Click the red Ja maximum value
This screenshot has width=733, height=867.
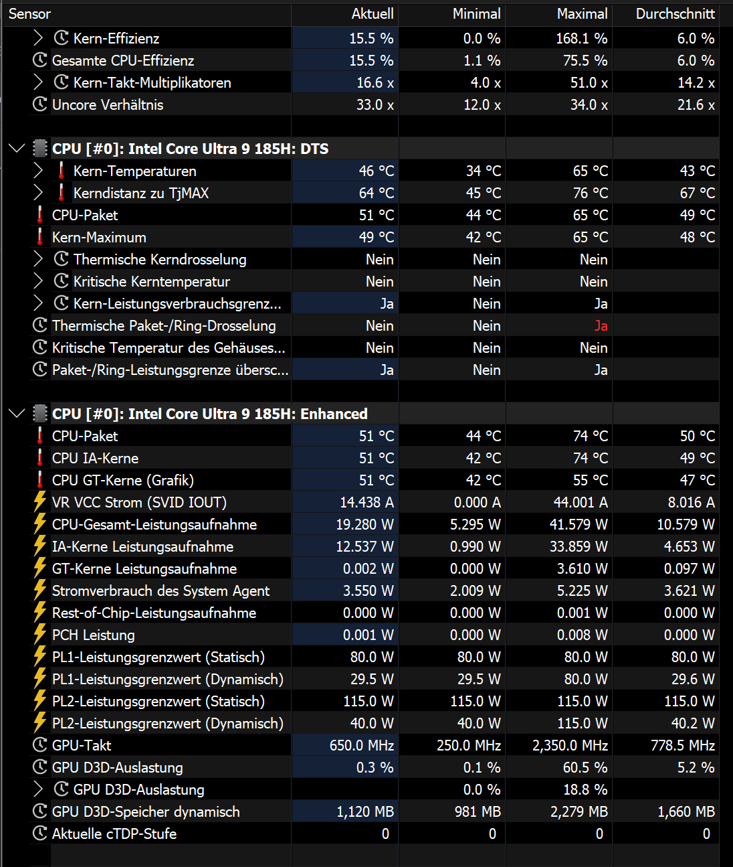pos(601,325)
